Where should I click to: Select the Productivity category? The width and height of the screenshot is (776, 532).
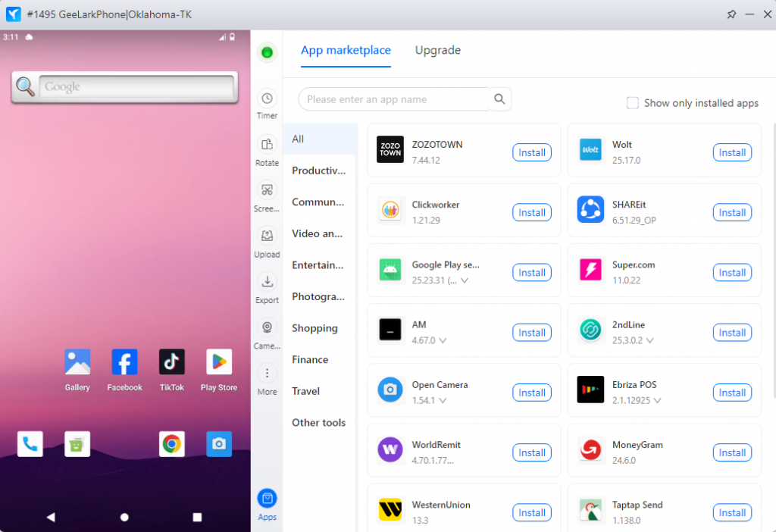[x=320, y=171]
